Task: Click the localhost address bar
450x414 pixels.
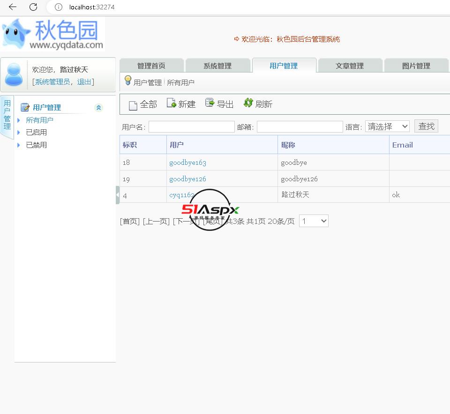Action: point(92,7)
